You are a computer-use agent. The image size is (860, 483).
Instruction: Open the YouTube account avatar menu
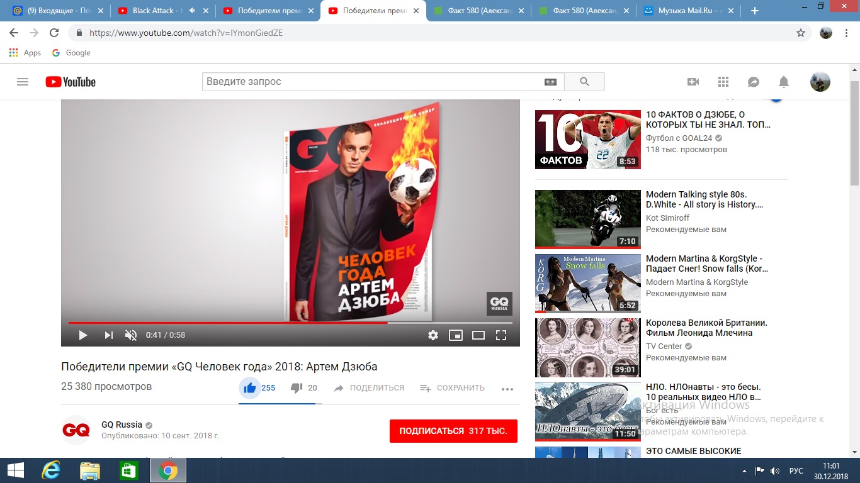click(820, 82)
